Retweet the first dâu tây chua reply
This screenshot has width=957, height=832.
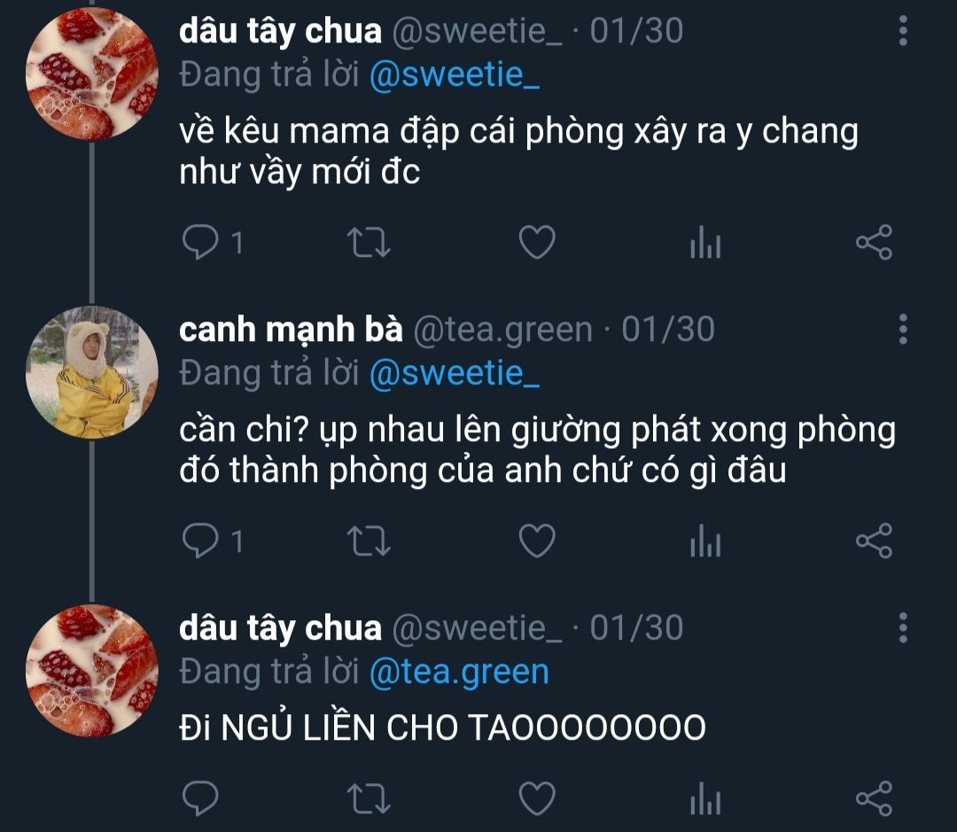pyautogui.click(x=369, y=243)
